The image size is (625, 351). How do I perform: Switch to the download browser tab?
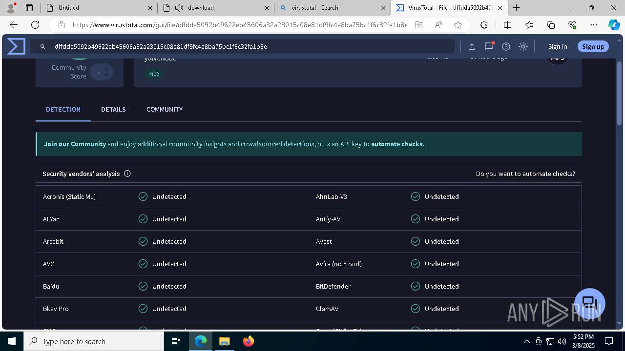click(215, 8)
